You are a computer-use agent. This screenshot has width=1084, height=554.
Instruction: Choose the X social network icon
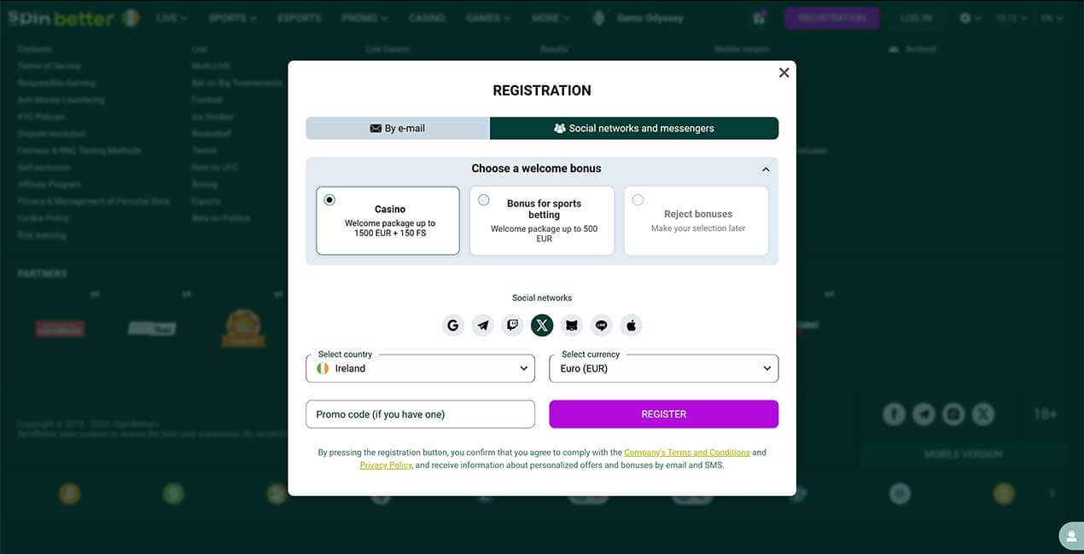click(542, 325)
